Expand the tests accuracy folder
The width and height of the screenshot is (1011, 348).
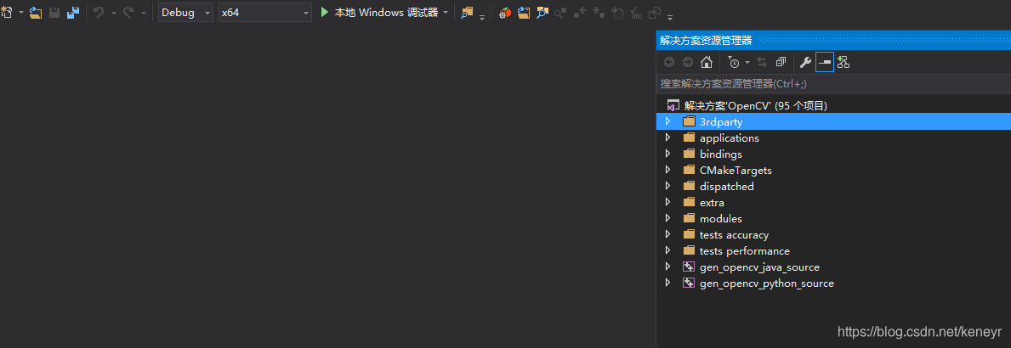668,235
